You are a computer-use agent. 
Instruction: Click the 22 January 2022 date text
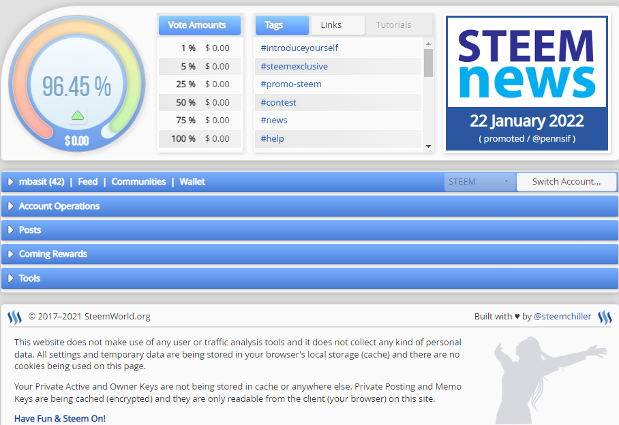point(526,121)
